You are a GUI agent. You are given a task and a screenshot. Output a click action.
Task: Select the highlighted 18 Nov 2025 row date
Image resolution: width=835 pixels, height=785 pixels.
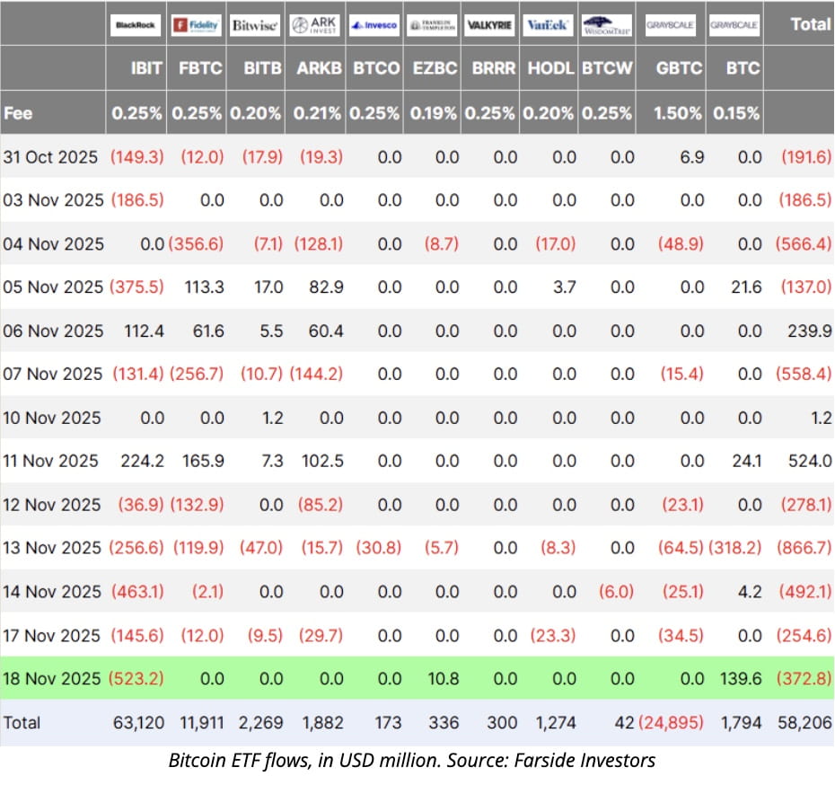pyautogui.click(x=52, y=679)
